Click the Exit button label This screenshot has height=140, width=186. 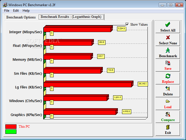tap(168, 133)
